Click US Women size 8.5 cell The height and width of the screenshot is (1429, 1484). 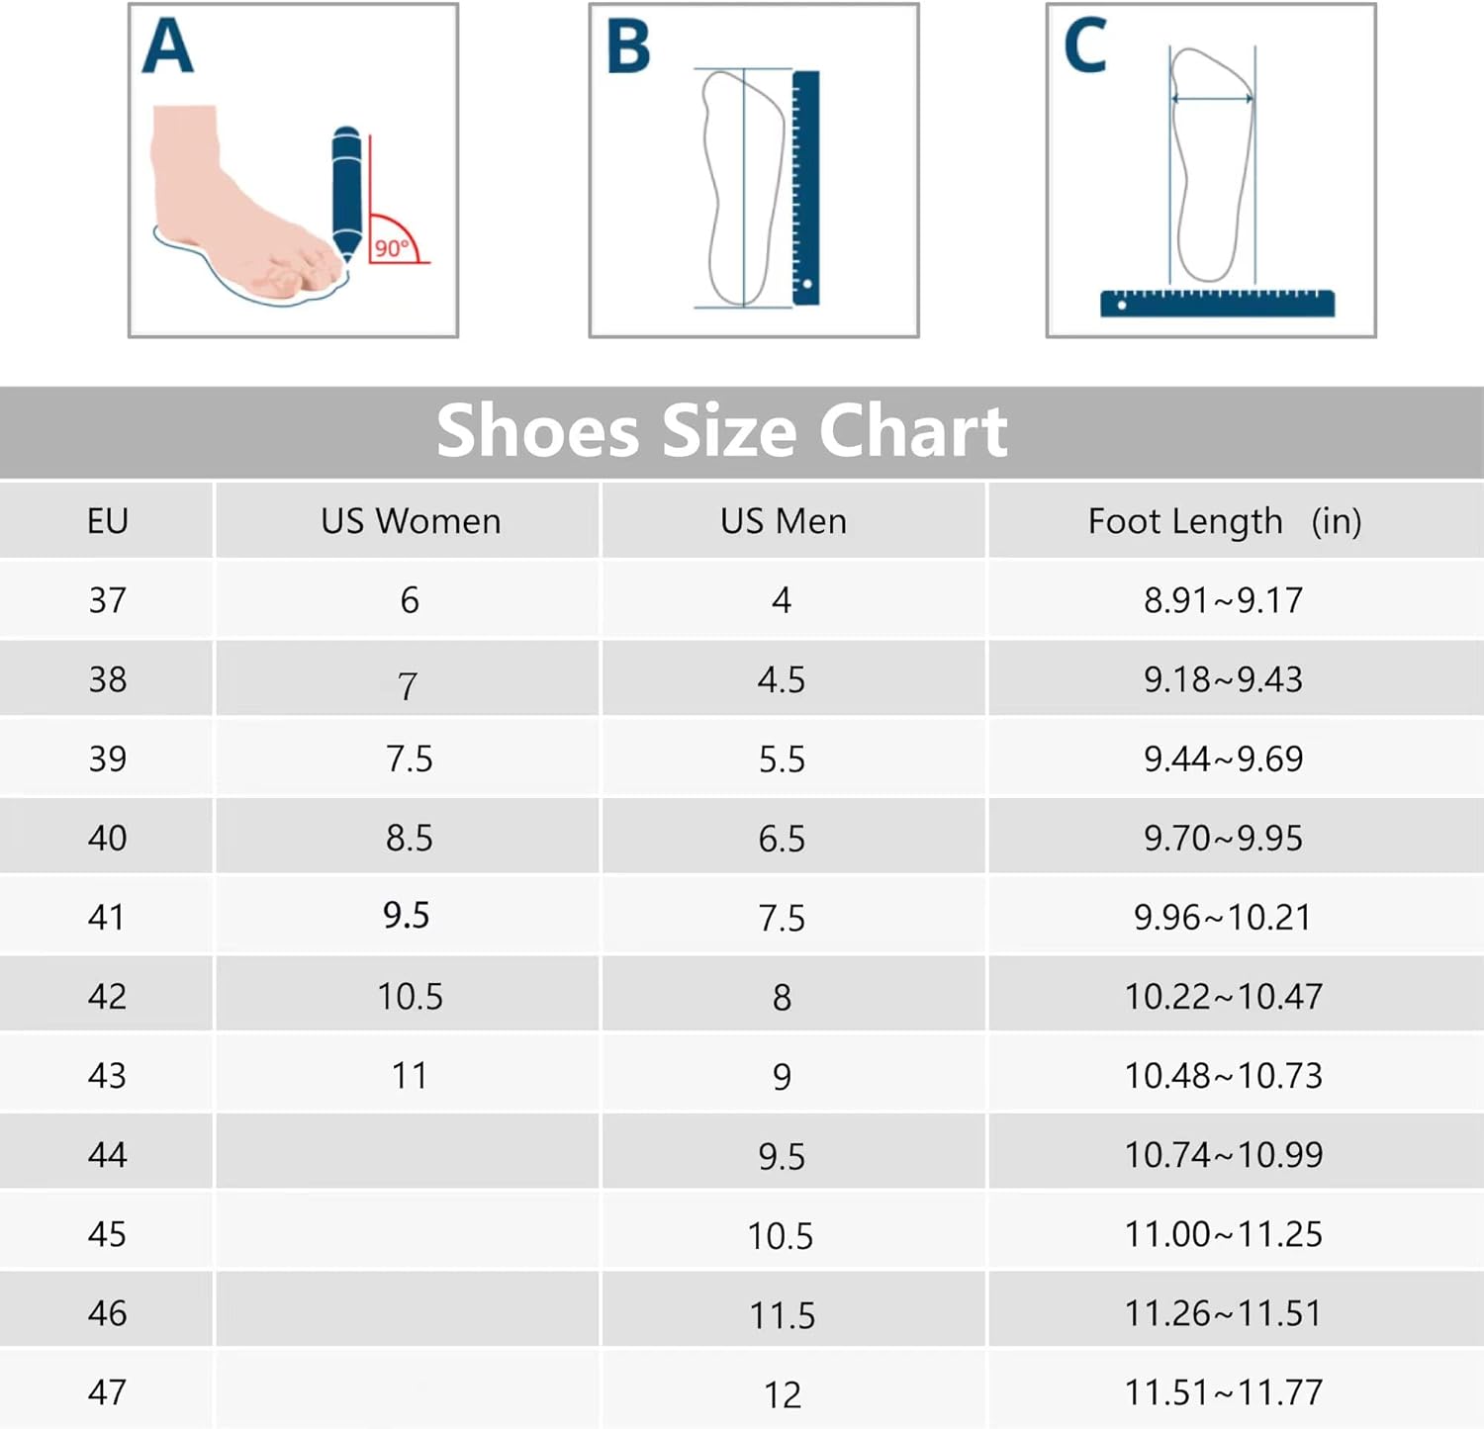click(x=410, y=838)
